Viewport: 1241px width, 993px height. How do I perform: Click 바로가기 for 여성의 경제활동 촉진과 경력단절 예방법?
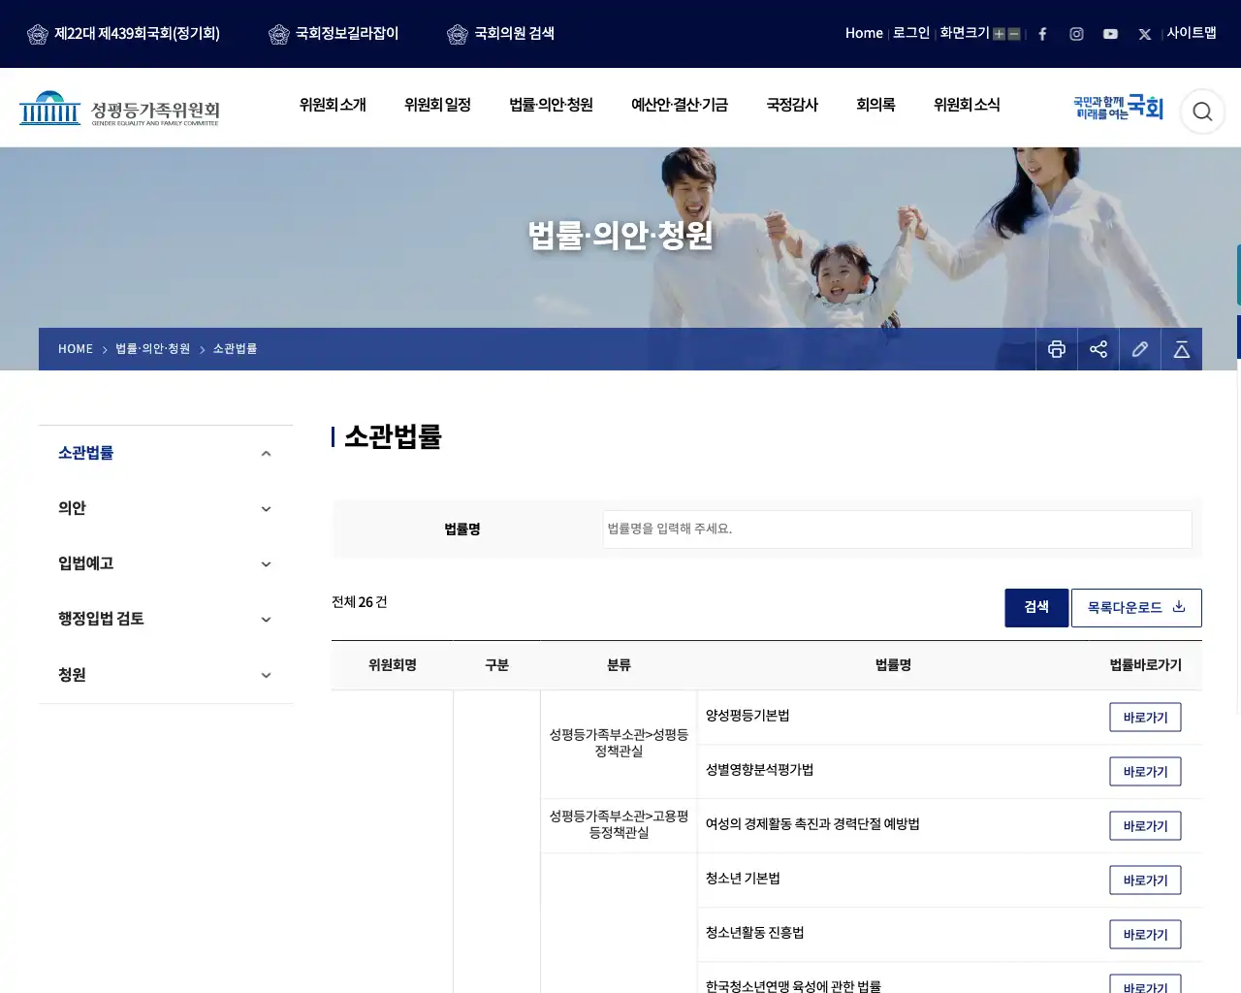click(1145, 826)
